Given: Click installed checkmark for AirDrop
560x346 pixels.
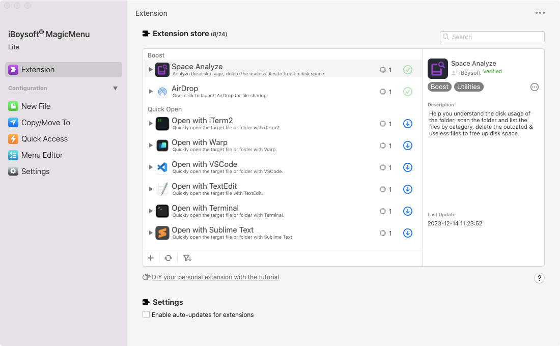Looking at the screenshot, I should coord(407,92).
